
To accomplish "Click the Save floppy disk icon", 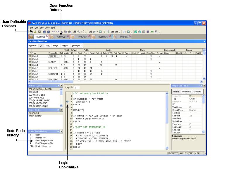I will coord(39,32).
